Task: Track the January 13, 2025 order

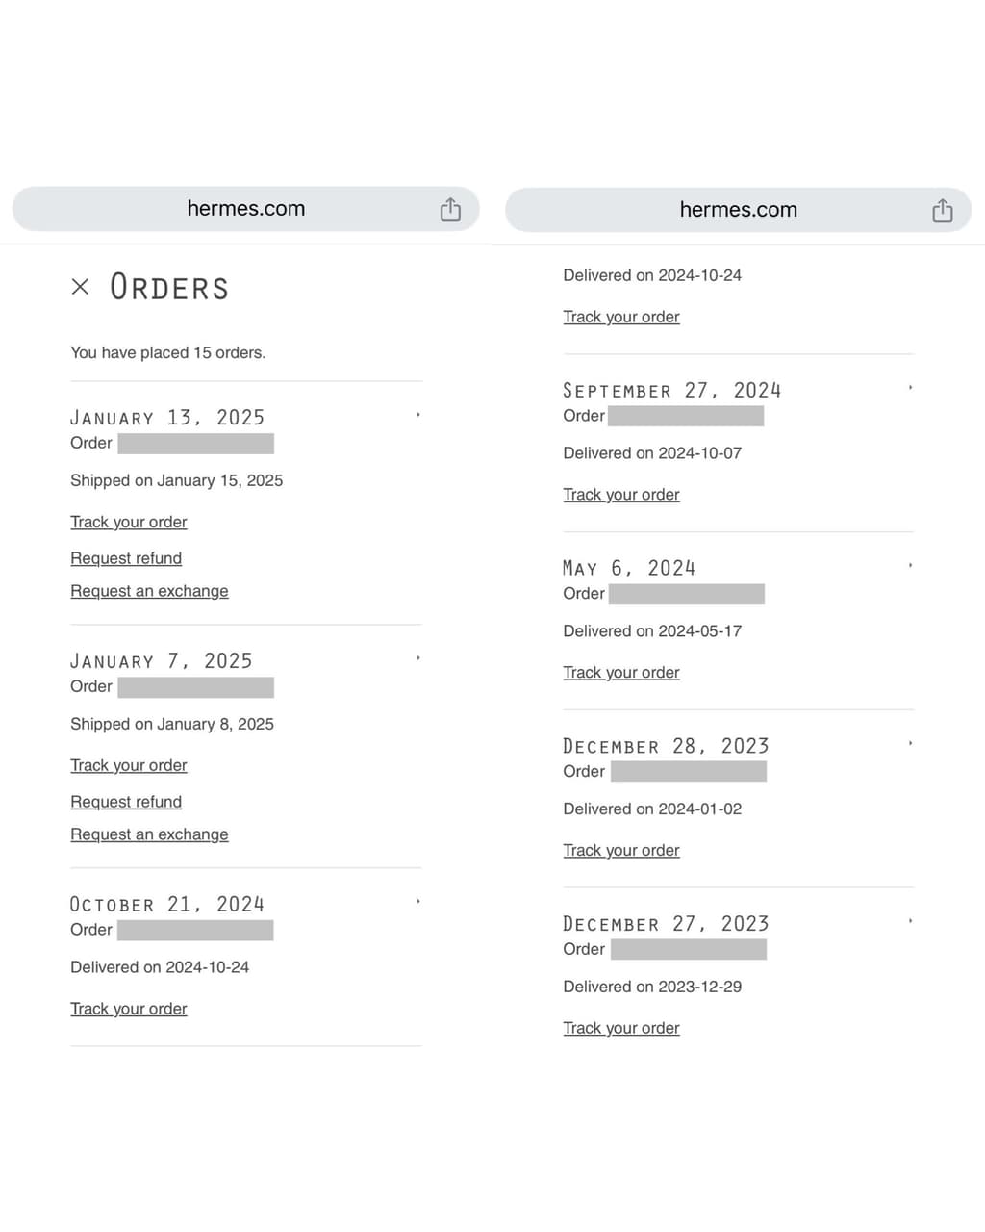Action: click(129, 522)
